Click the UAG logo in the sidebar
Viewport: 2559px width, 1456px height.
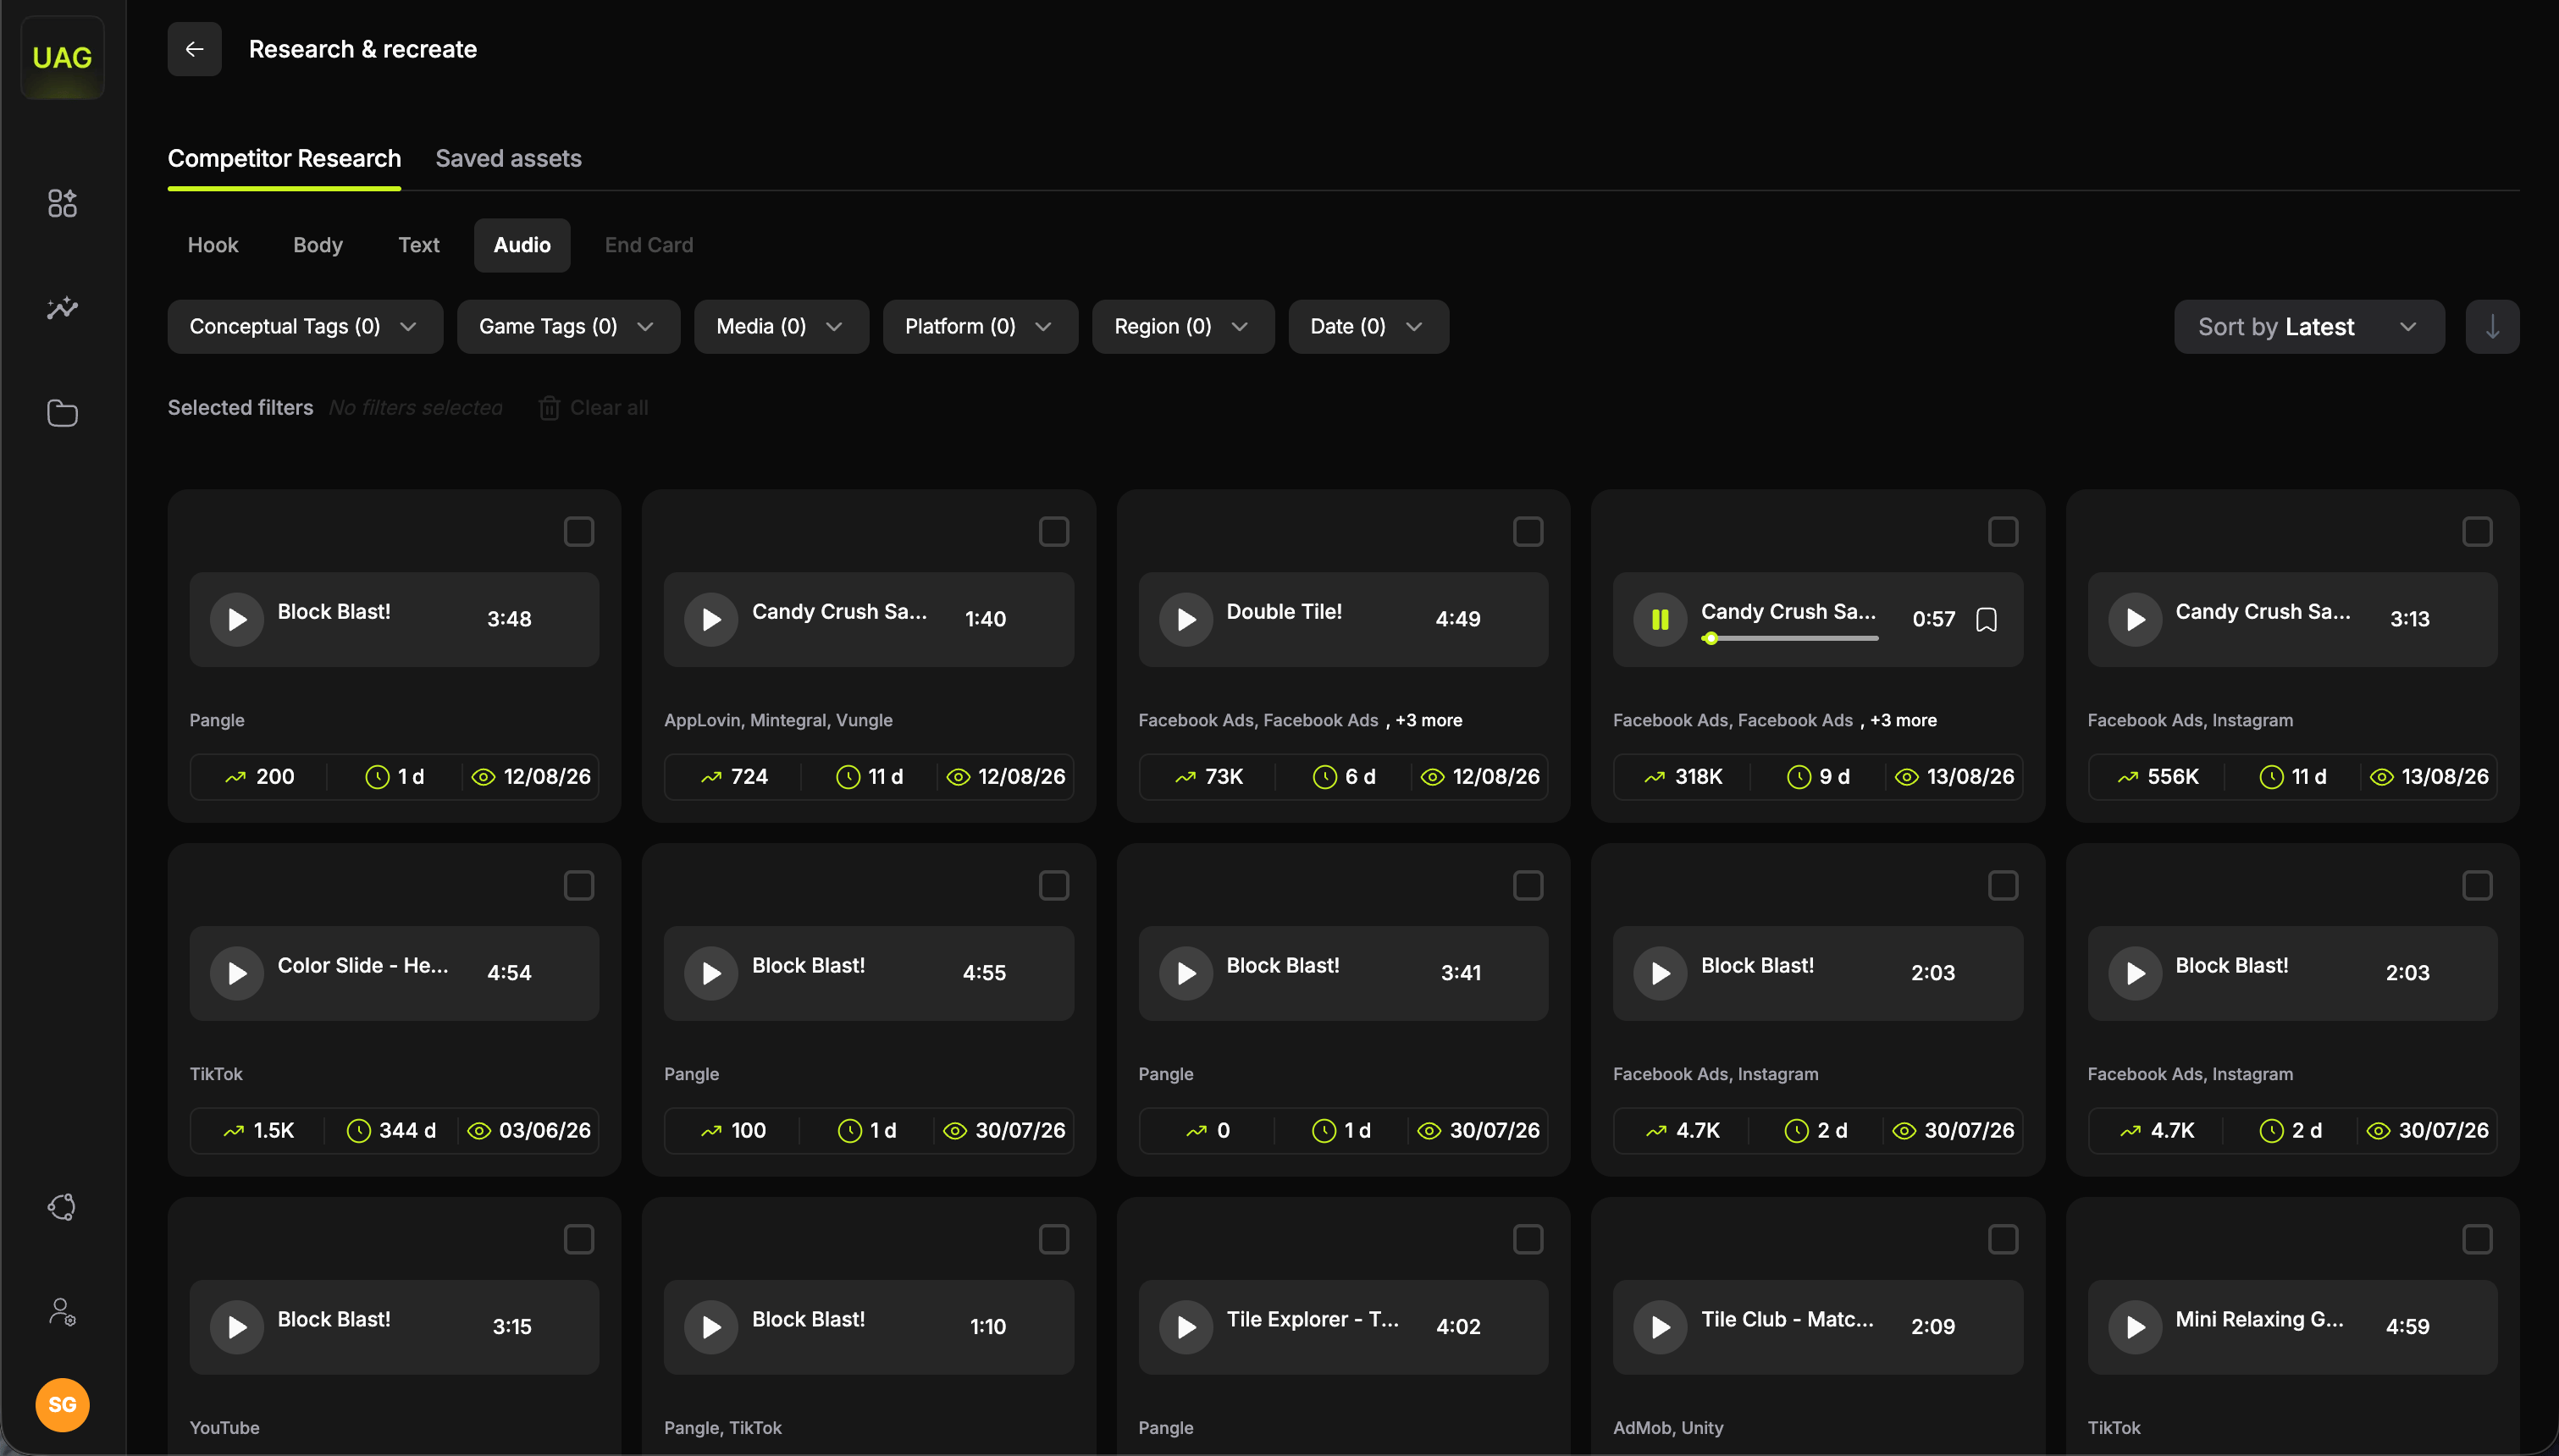coord(62,57)
